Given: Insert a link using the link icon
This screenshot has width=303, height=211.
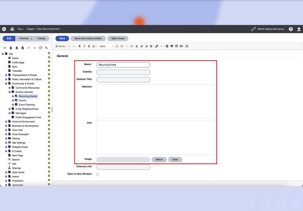Looking at the screenshot, I should (x=156, y=46).
